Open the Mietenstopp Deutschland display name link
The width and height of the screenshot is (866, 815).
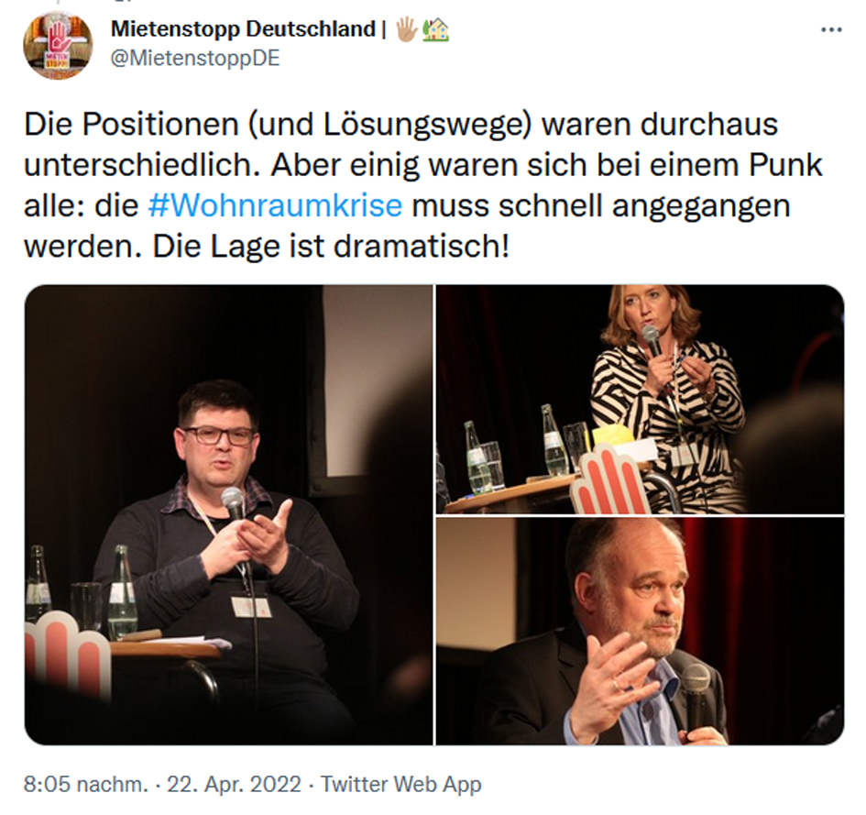pos(243,28)
